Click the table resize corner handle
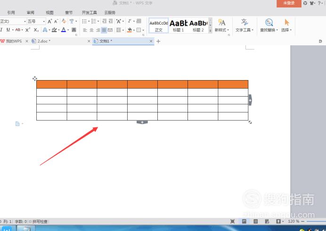 (250, 123)
